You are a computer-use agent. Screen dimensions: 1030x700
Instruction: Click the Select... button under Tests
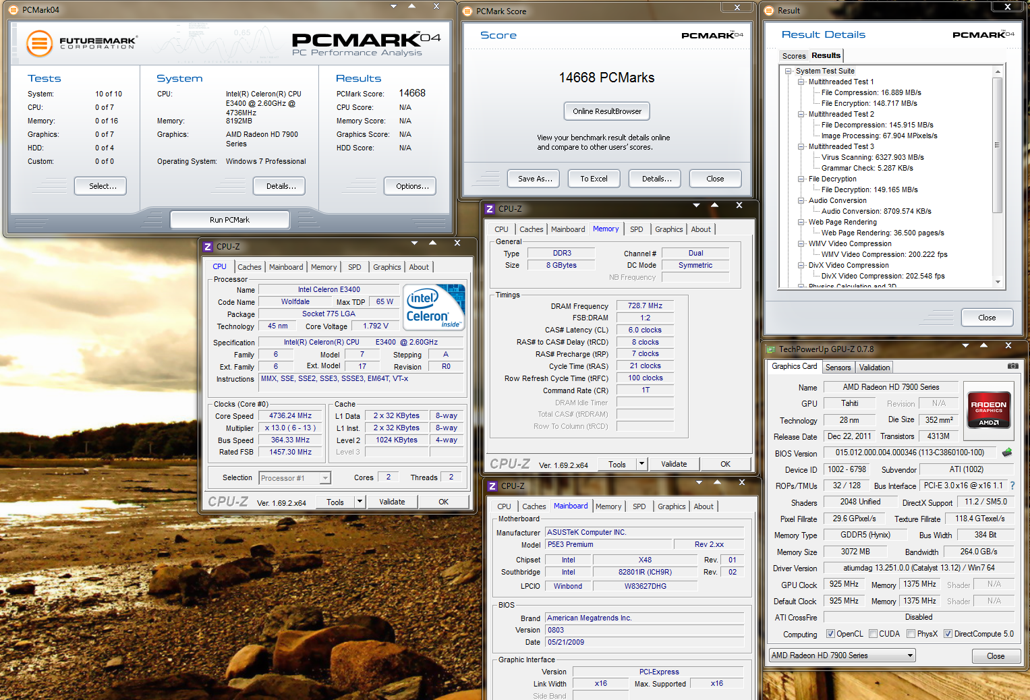click(x=101, y=186)
